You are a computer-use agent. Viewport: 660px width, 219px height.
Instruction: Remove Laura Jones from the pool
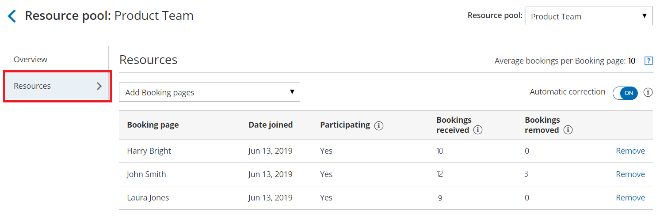[x=630, y=198]
